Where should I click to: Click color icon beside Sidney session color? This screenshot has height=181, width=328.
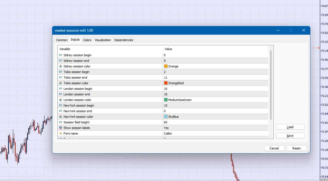61,66
